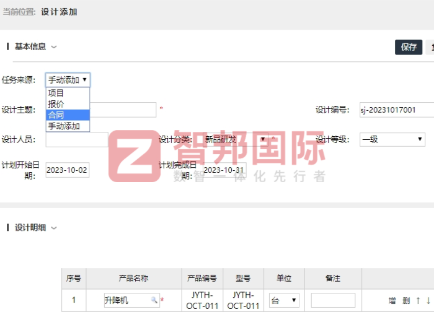The width and height of the screenshot is (434, 312).
Task: Click the 计划完成日期 date field
Action: [x=224, y=170]
